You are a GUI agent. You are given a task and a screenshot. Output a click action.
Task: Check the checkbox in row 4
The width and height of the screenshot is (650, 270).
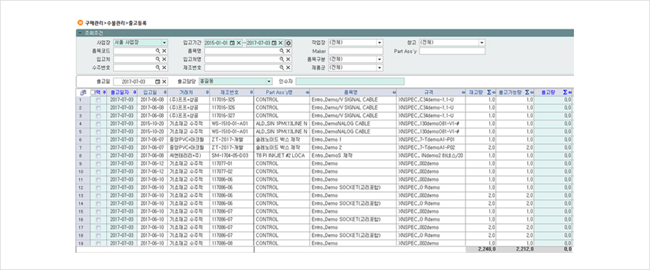(98, 124)
